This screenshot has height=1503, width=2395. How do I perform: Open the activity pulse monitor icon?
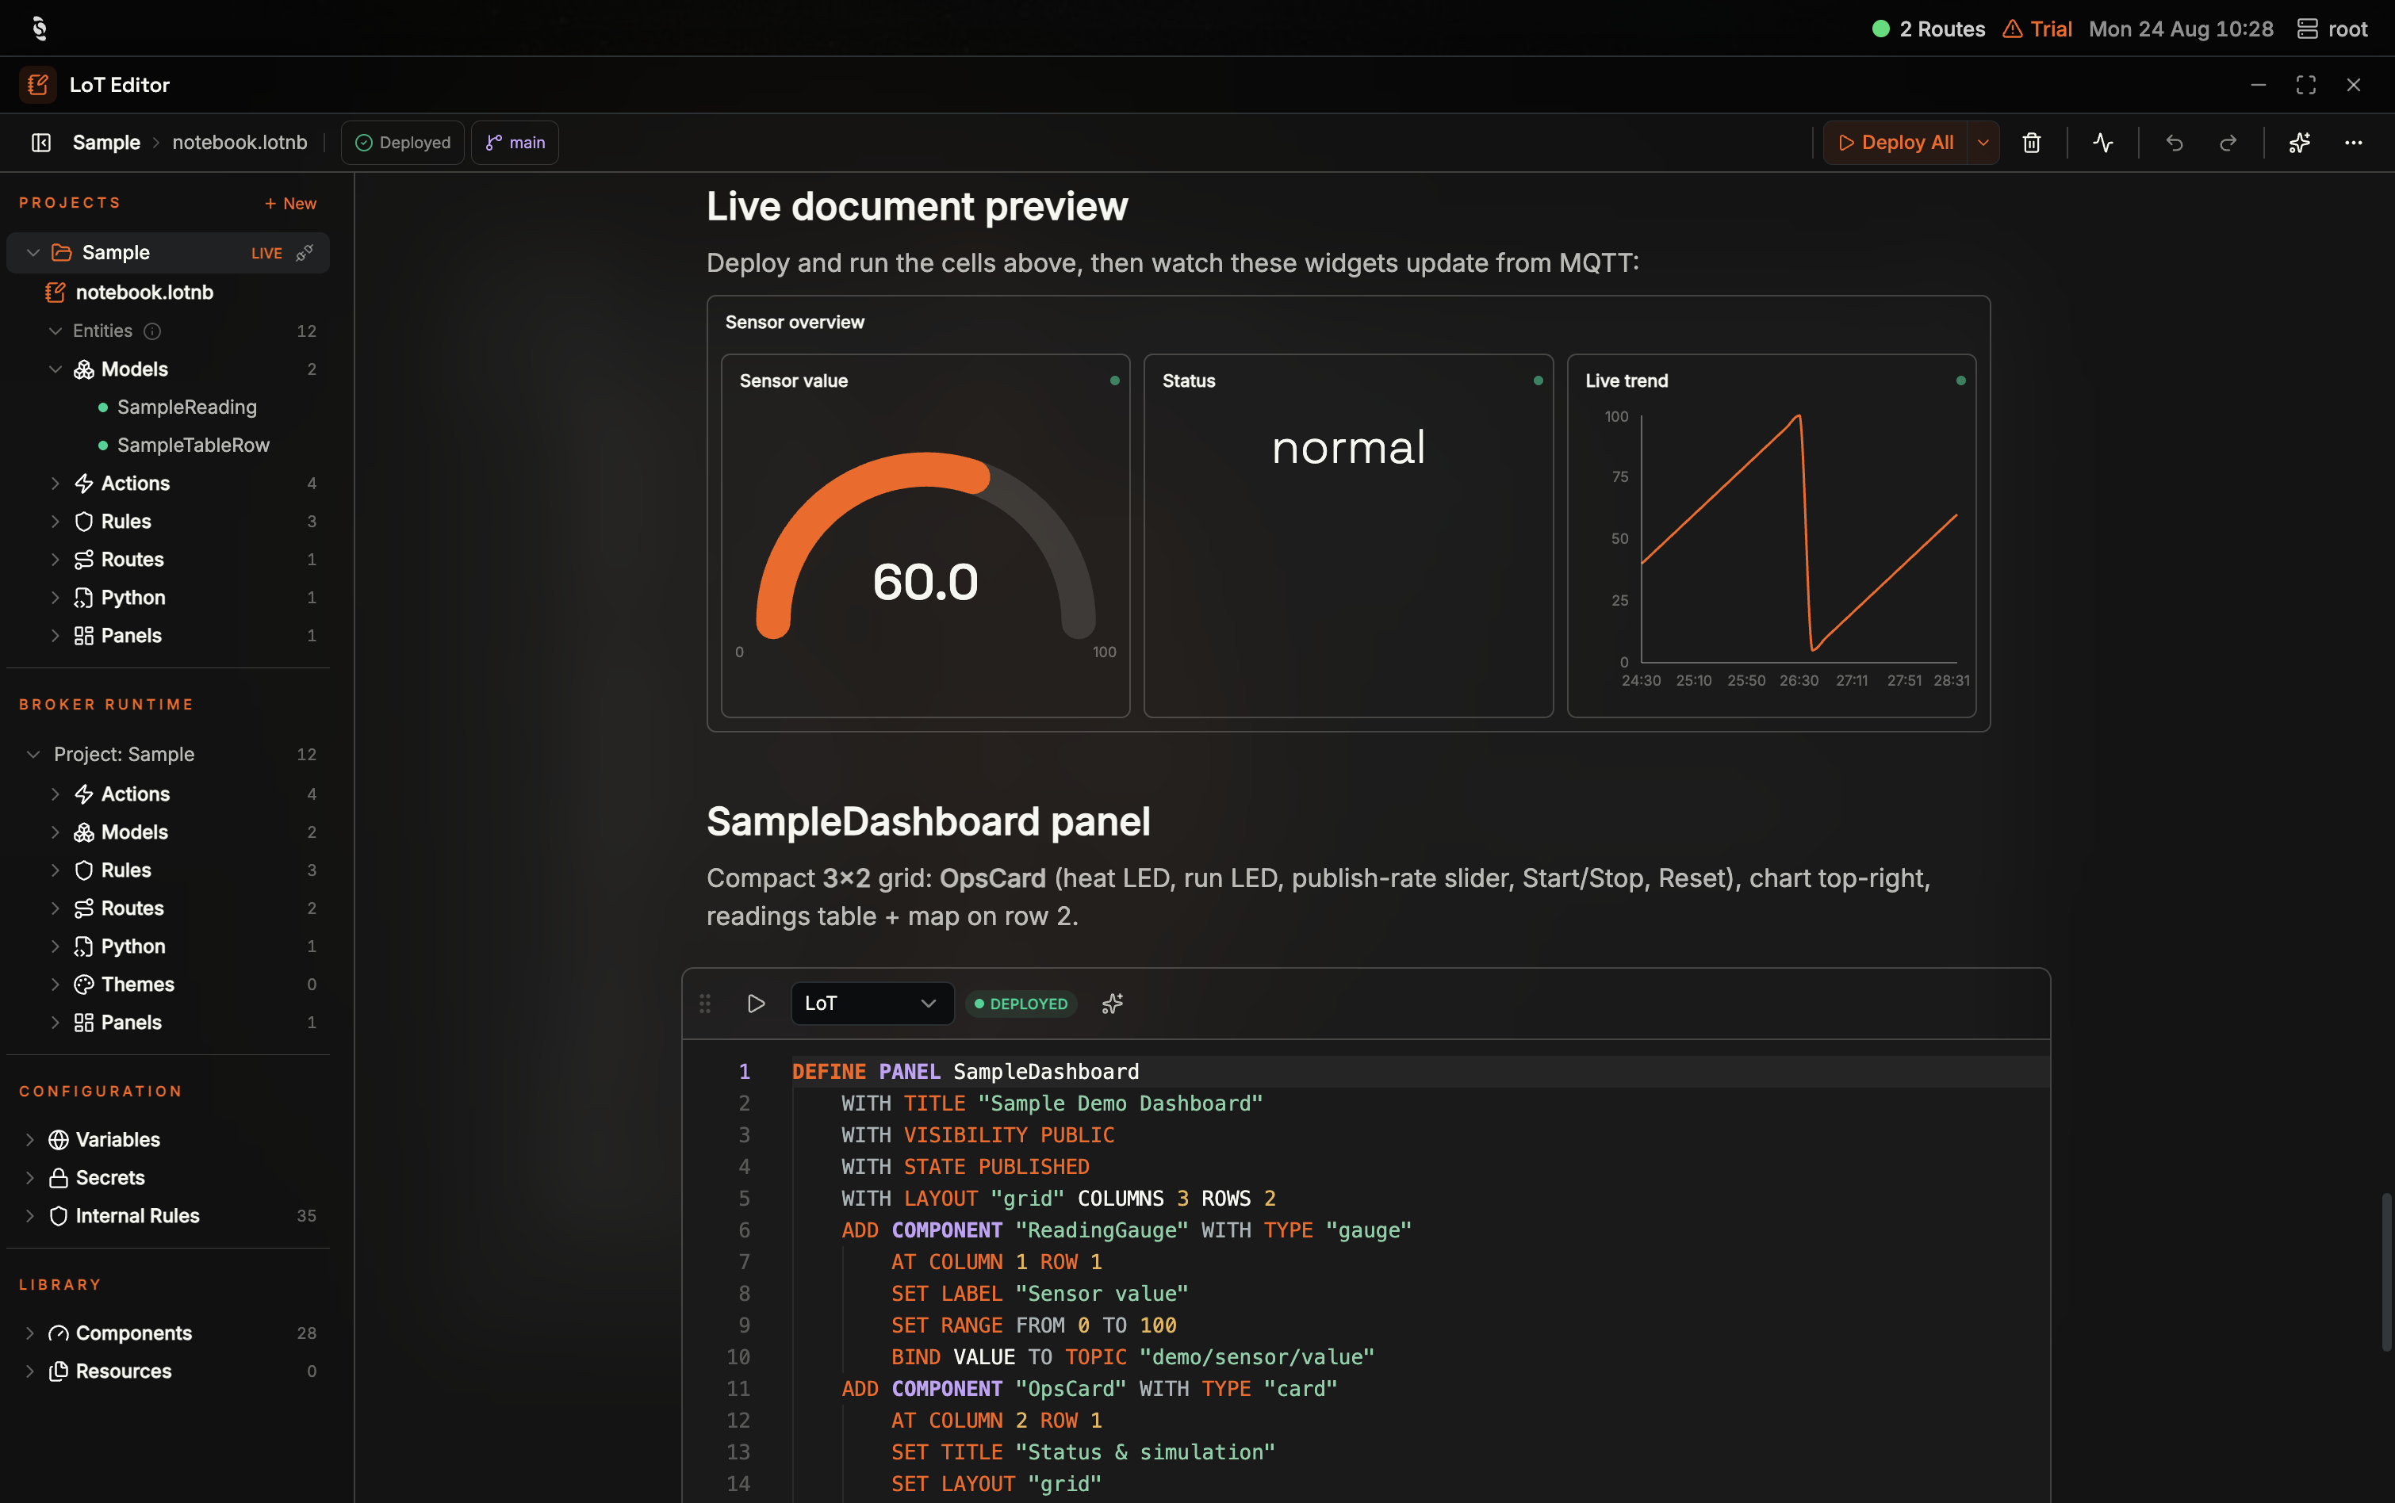coord(2102,142)
